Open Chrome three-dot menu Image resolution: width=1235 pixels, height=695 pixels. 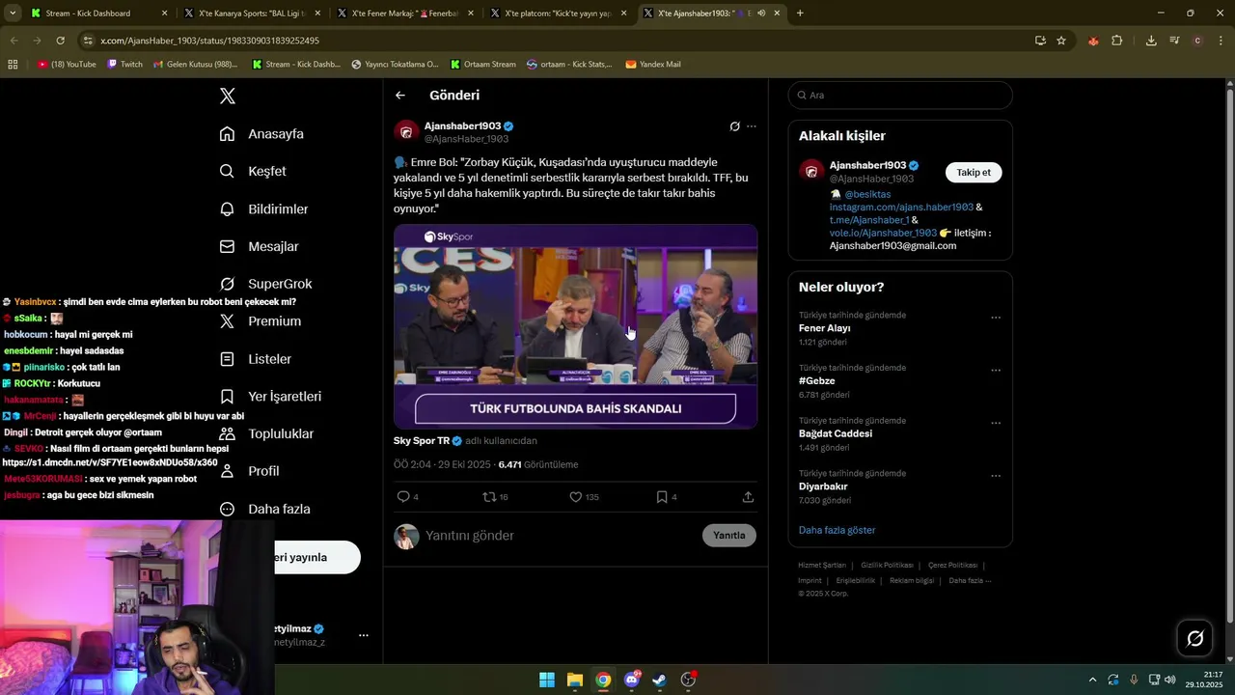point(1221,41)
